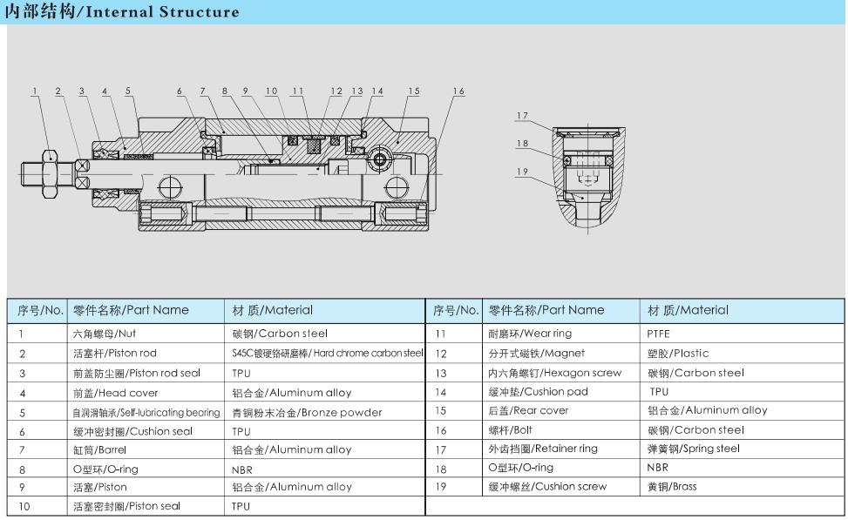
Task: Select the Self-lubricating bearing cell
Action: pyautogui.click(x=146, y=413)
